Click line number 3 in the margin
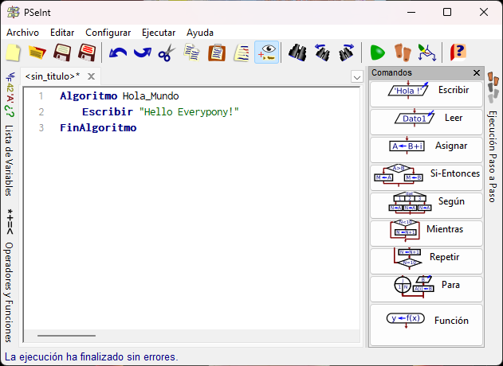The image size is (503, 366). point(41,128)
